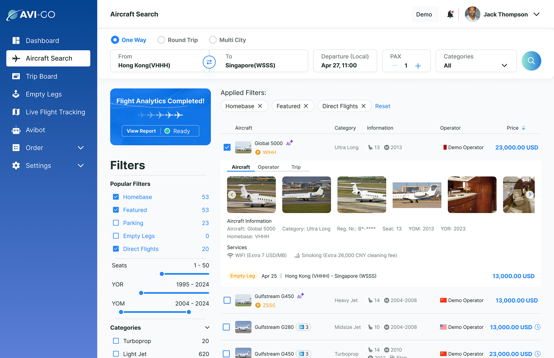Image resolution: width=554 pixels, height=358 pixels.
Task: Expand the Settings sidebar menu chevron
Action: click(x=81, y=165)
